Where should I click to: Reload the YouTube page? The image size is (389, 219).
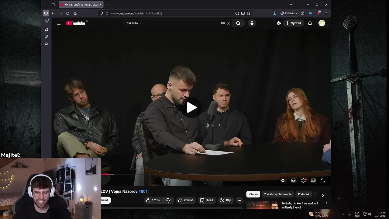[68, 13]
